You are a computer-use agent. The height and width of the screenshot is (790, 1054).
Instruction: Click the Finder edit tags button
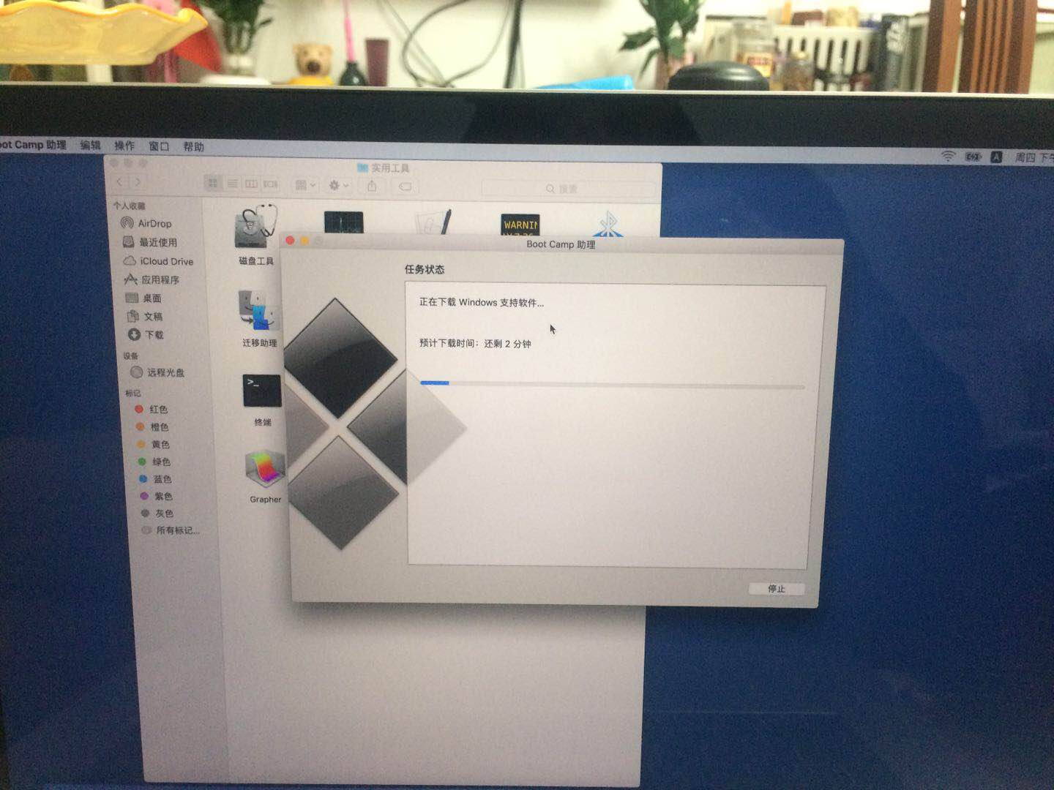click(405, 187)
